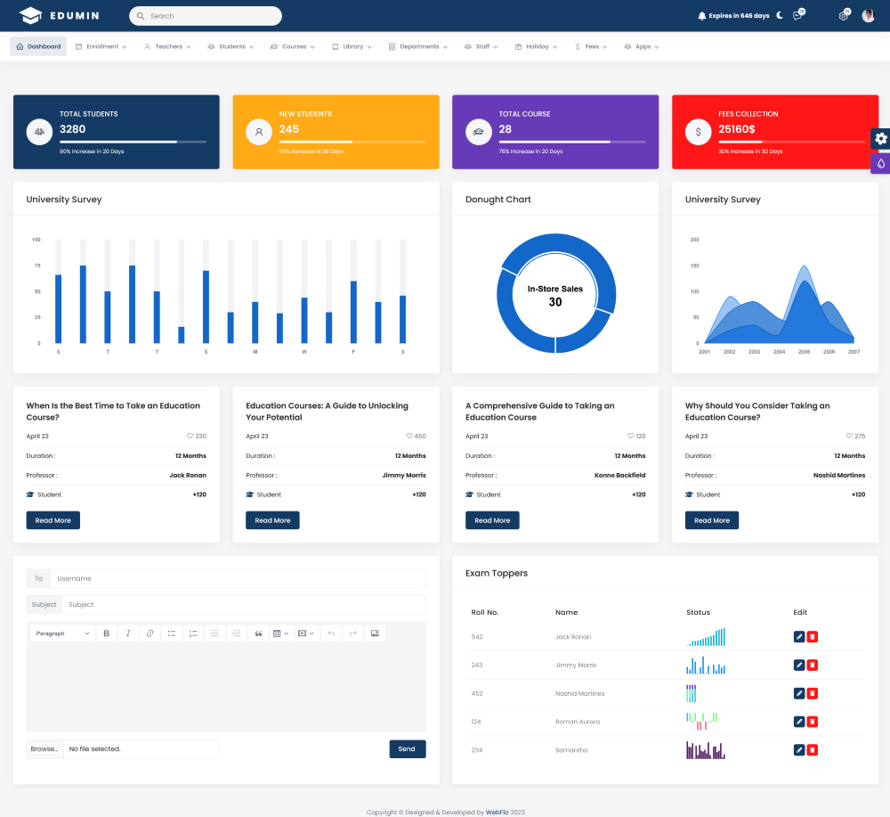Delete Jimmy Morris row with trash icon

click(x=813, y=666)
